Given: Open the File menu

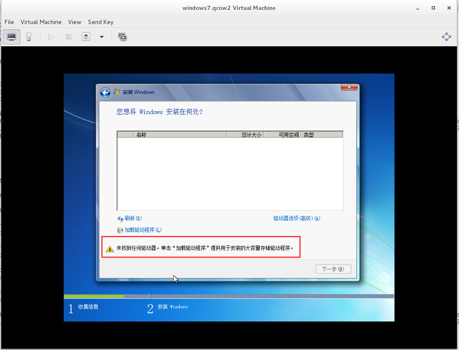Looking at the screenshot, I should [9, 22].
